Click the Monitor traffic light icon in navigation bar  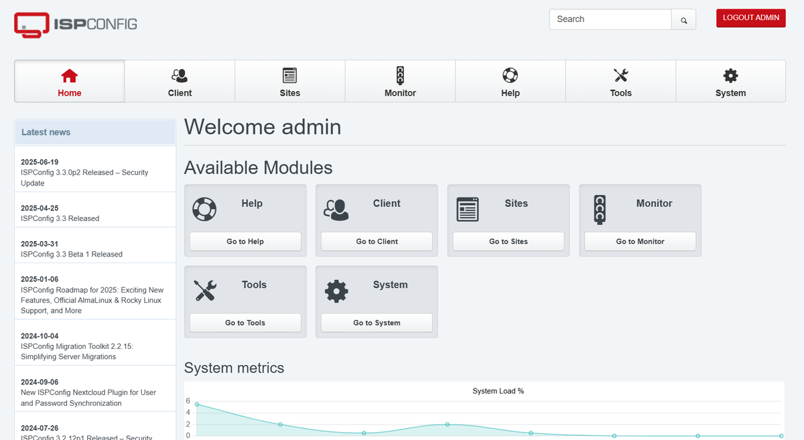[400, 75]
